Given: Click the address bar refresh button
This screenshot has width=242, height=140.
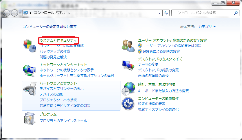Looking at the screenshot, I should [x=166, y=13].
